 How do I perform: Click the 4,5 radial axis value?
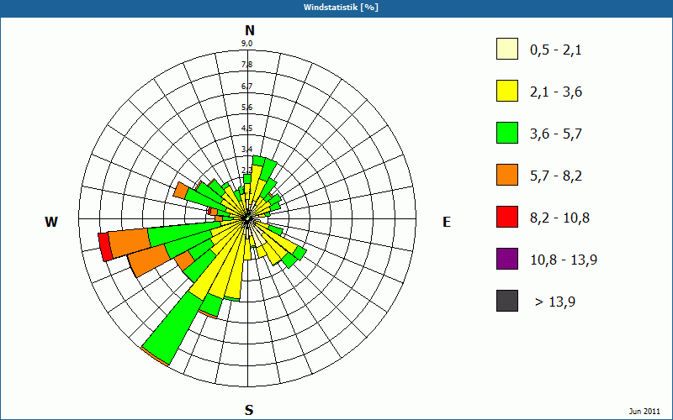pos(246,129)
